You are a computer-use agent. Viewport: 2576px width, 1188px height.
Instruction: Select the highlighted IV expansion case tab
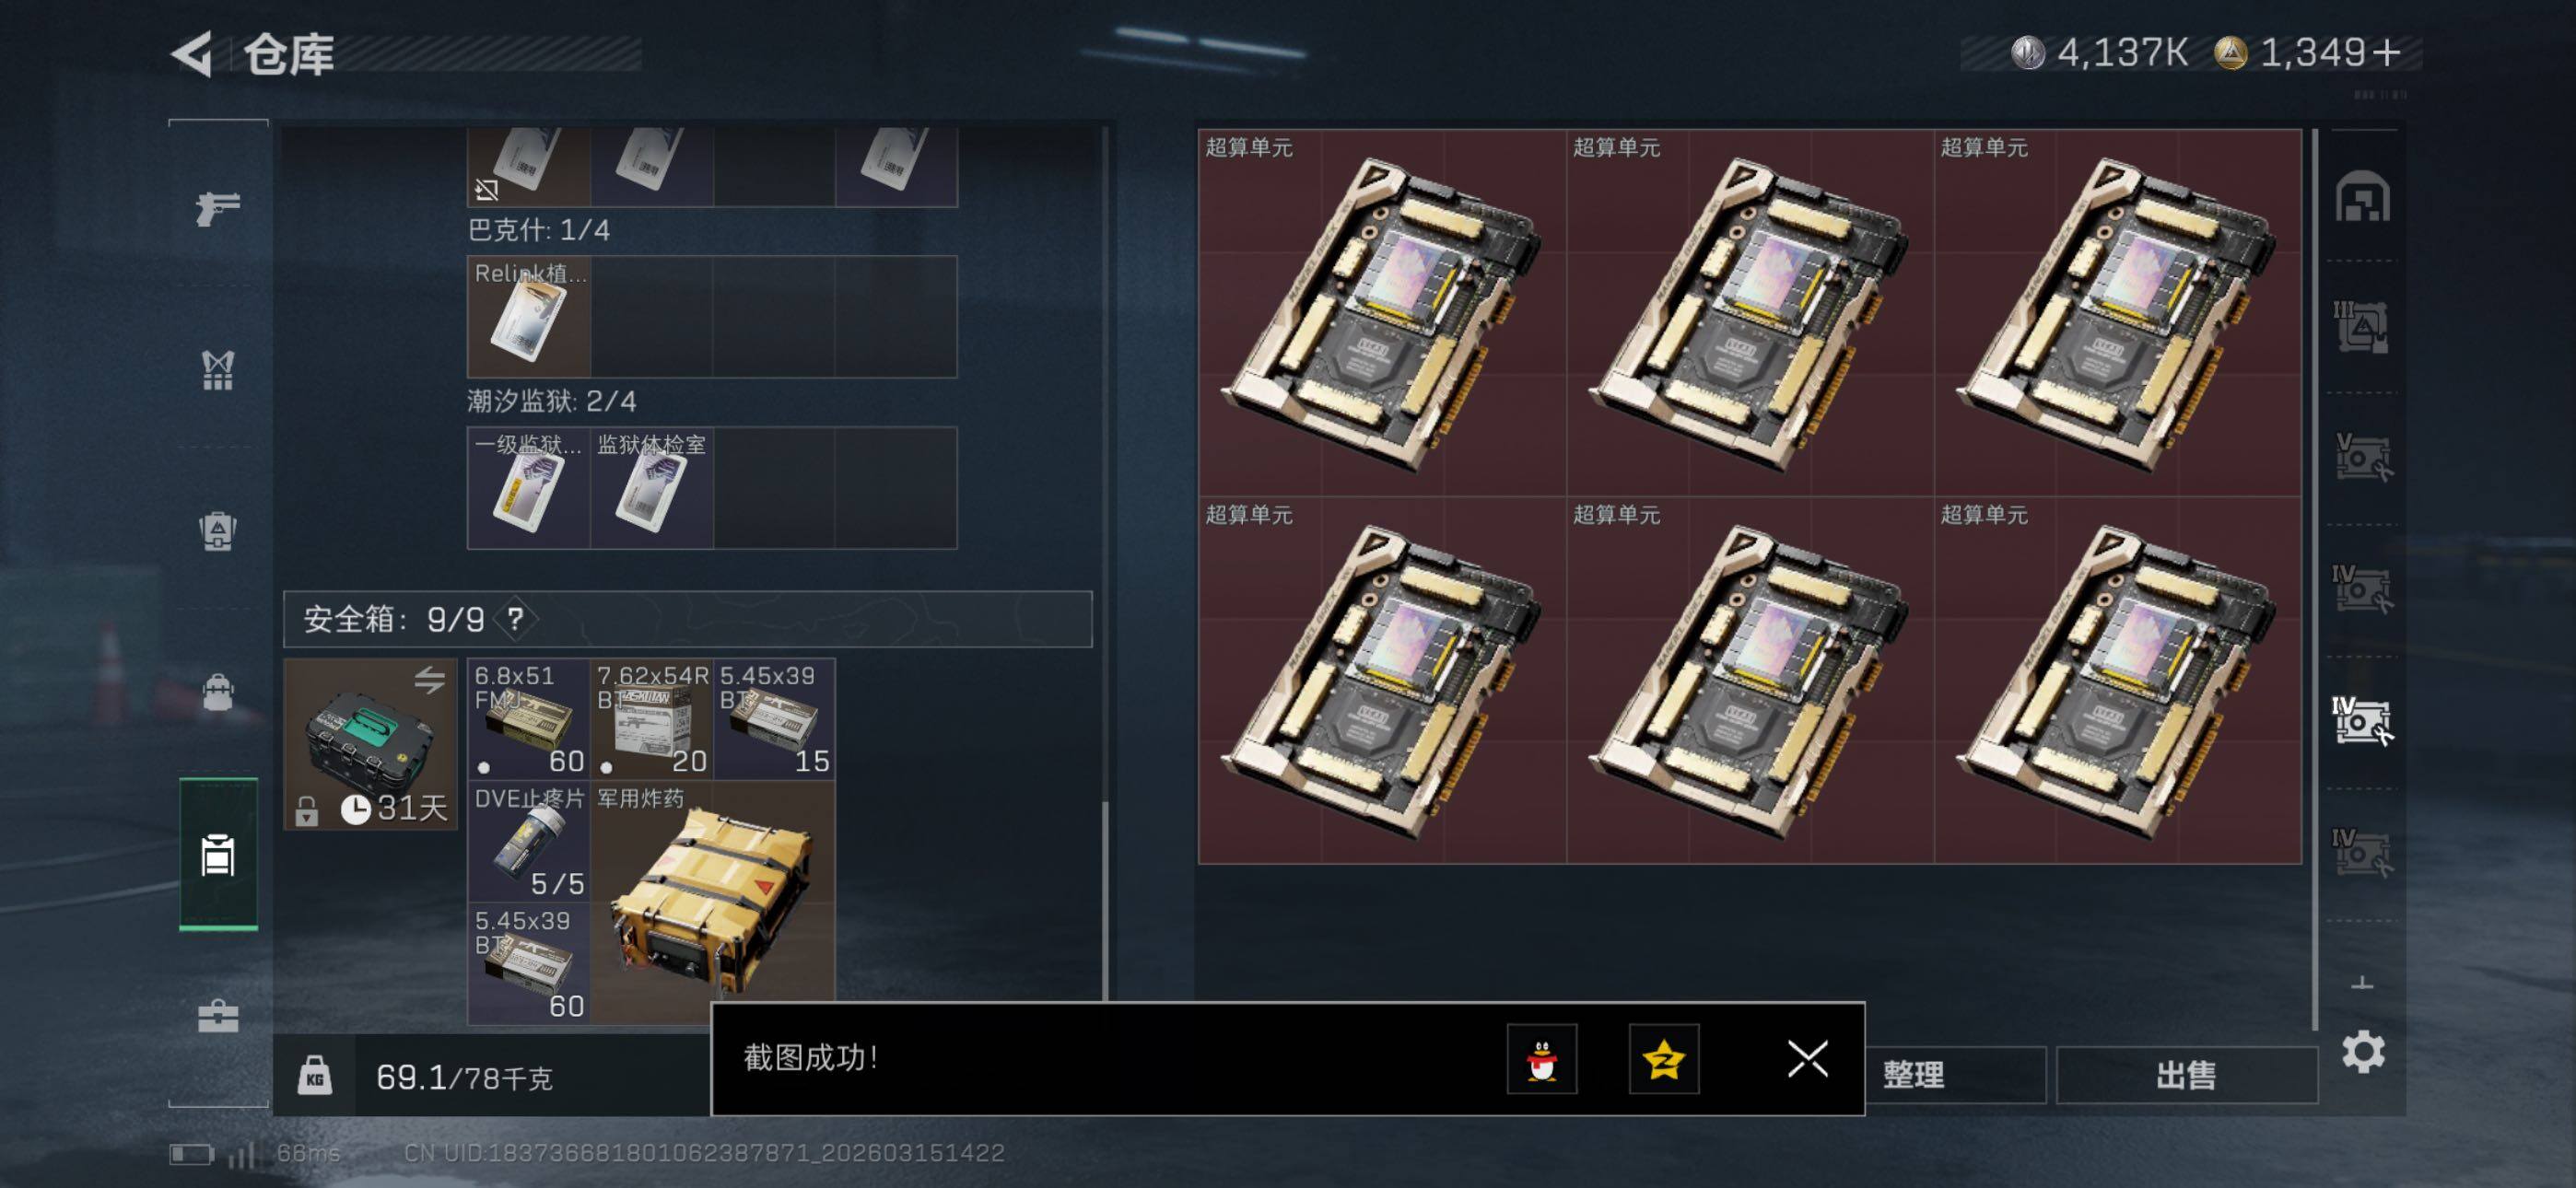tap(2363, 721)
